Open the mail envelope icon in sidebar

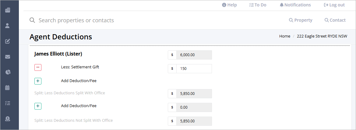(8, 57)
